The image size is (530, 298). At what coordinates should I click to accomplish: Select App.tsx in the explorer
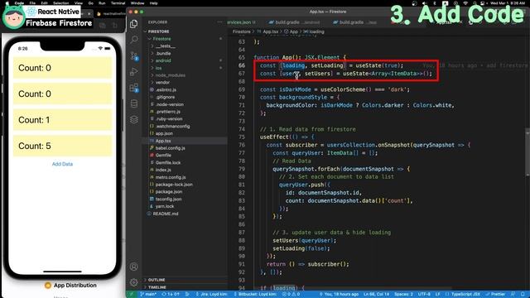185,141
